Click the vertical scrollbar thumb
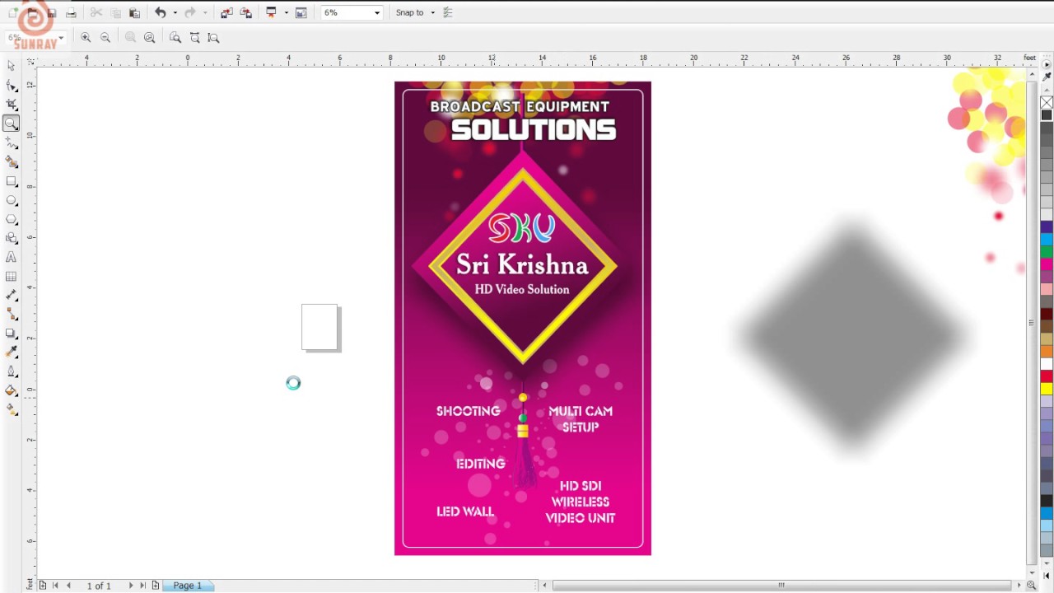This screenshot has width=1054, height=593. 1031,322
